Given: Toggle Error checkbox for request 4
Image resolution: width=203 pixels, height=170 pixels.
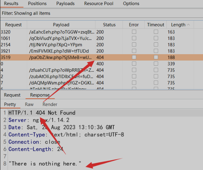Looking at the screenshot, I should point(134,70).
